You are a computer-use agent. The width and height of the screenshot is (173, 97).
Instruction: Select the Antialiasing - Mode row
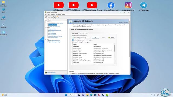93,56
